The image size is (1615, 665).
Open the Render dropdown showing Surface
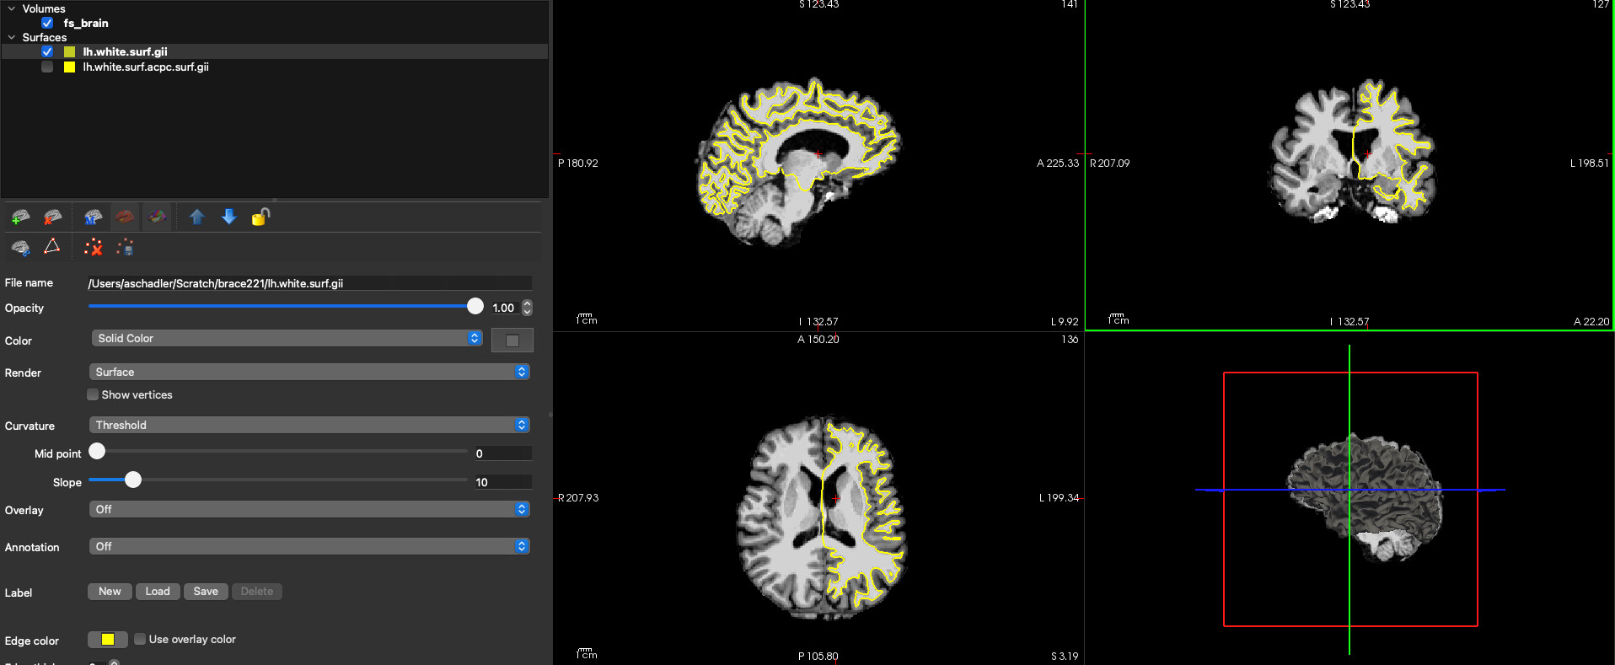[x=309, y=372]
